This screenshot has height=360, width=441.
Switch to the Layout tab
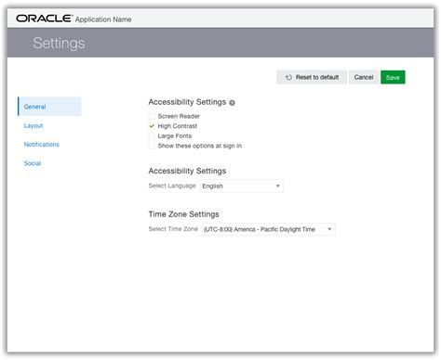(33, 125)
